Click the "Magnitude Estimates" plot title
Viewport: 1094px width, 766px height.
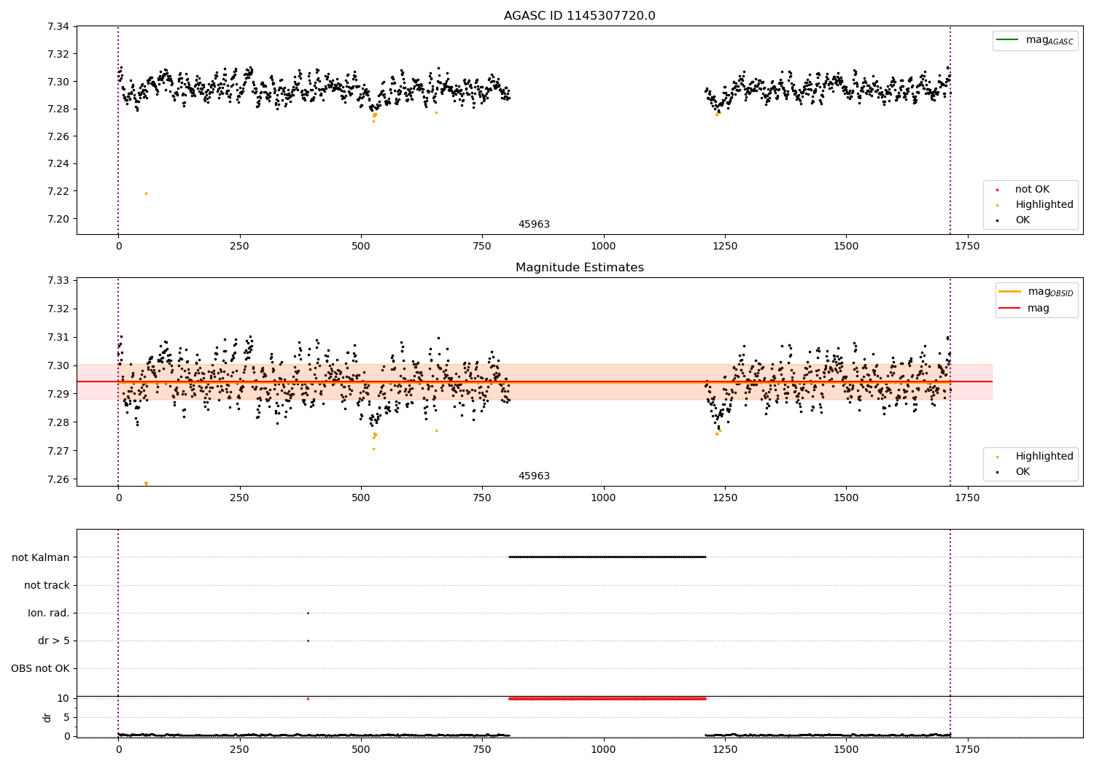tap(579, 268)
